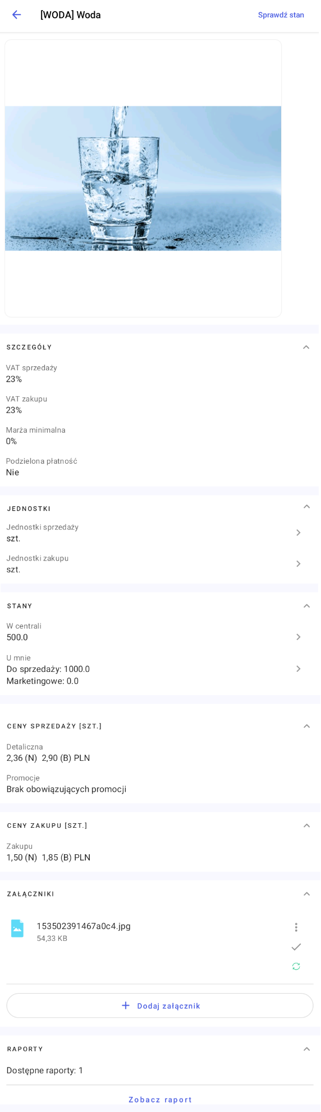Collapse the Załączniki section
Viewport: 321px width, 1112px height.
click(x=307, y=894)
